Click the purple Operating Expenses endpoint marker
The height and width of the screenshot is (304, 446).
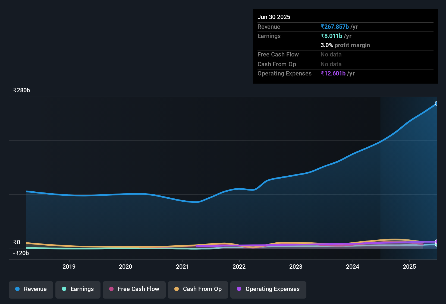[437, 242]
